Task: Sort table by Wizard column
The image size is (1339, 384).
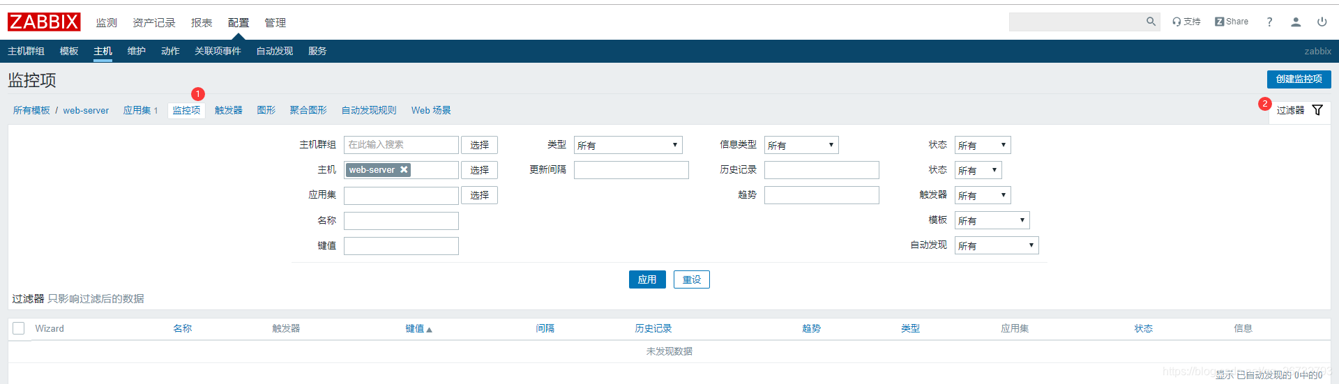Action: pyautogui.click(x=50, y=328)
